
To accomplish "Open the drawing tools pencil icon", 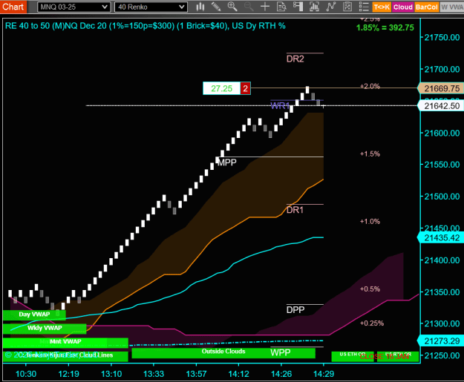I will (x=216, y=7).
